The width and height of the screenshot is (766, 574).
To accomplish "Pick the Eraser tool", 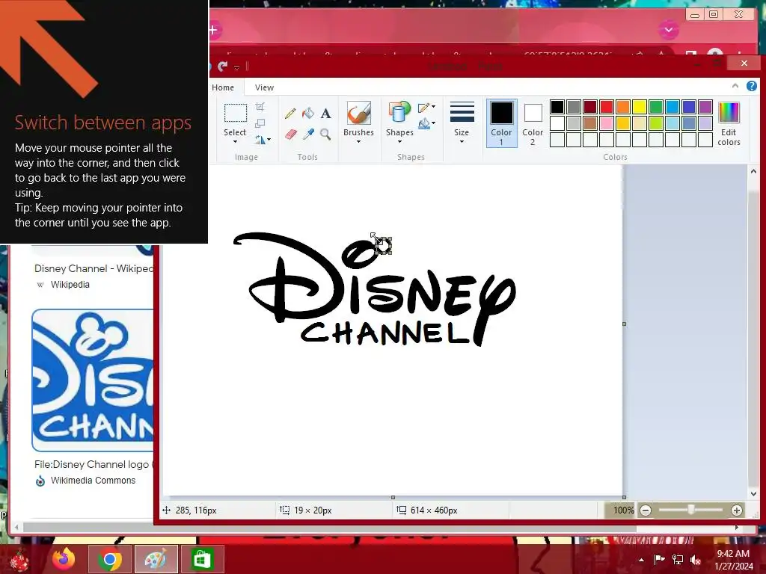I will point(290,135).
